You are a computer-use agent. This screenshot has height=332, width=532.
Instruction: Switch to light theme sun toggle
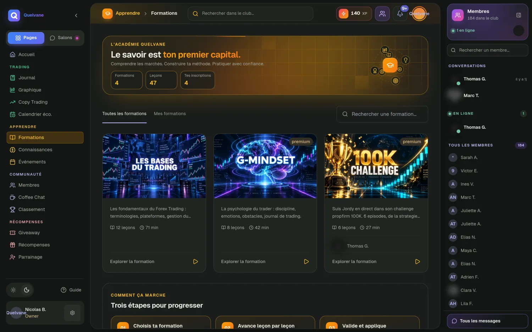pyautogui.click(x=13, y=290)
